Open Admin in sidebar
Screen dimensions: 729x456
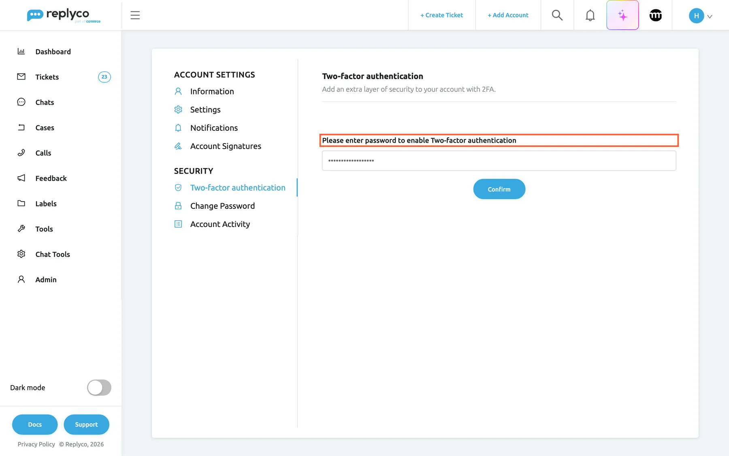46,280
